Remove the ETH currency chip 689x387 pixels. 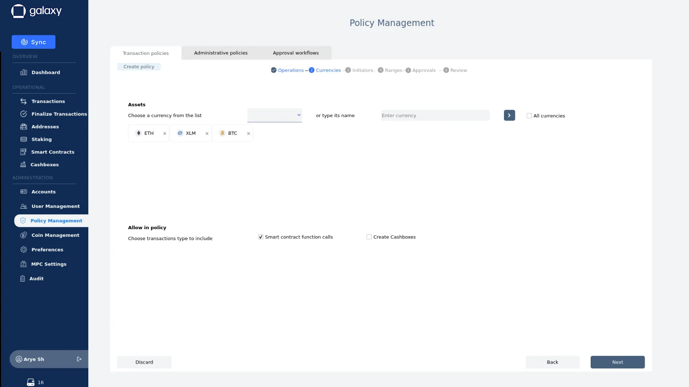pos(164,134)
